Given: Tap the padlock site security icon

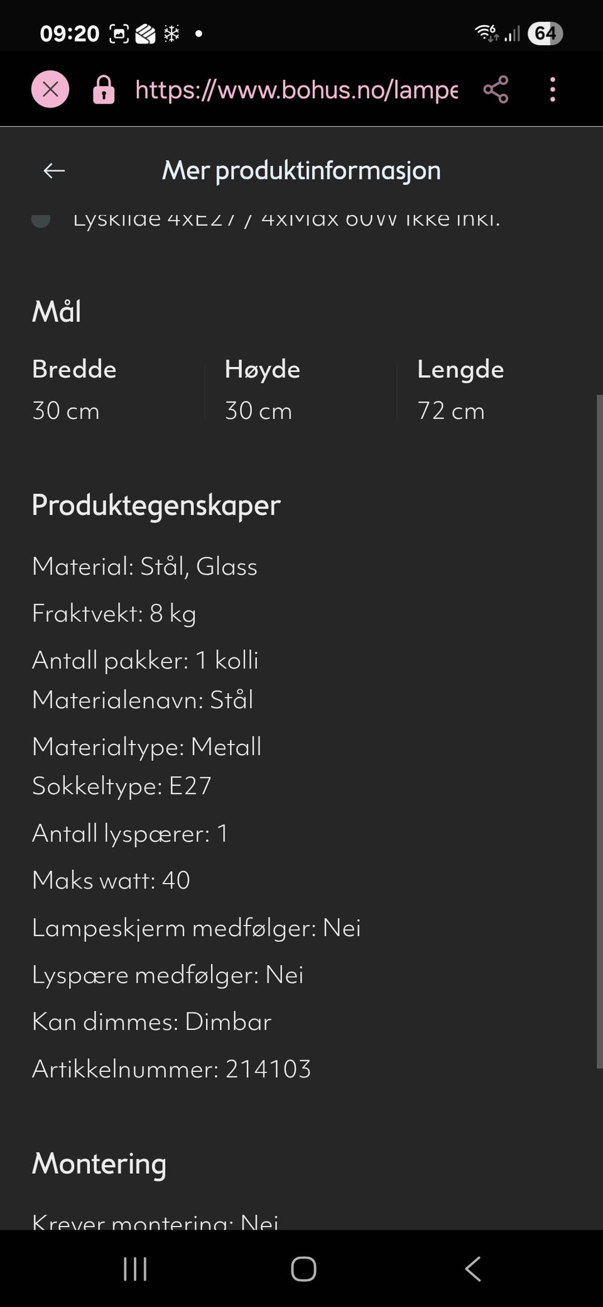Looking at the screenshot, I should (104, 90).
